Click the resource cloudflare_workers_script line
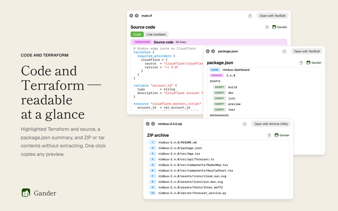Screen dimensions: 338x211 tap(167, 104)
